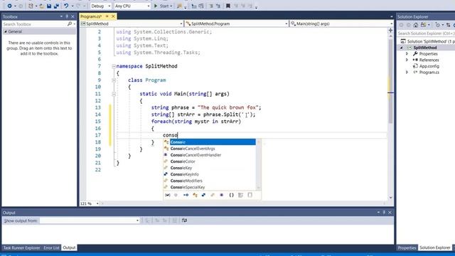Click the Search Toolbox input field

tap(34, 24)
